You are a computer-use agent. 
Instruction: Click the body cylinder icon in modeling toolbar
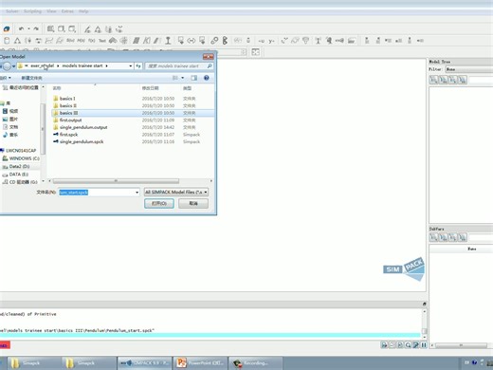coord(7,41)
